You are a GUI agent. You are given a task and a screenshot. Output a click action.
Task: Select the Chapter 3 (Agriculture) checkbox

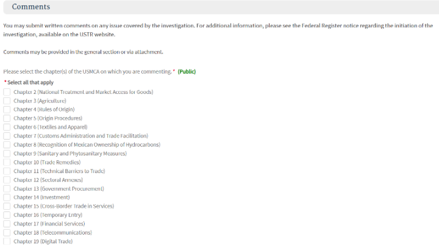[7, 101]
